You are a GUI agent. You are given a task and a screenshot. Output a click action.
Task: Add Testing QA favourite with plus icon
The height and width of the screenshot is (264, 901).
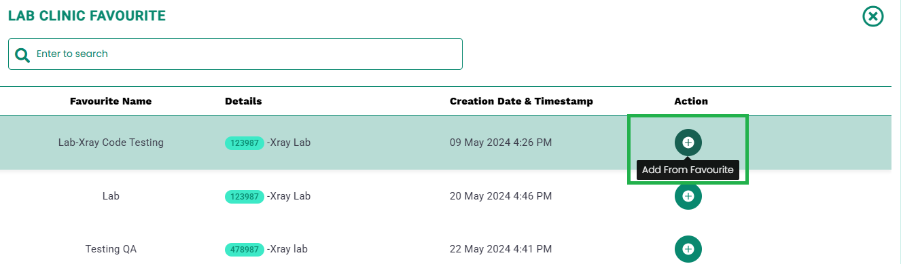click(688, 249)
